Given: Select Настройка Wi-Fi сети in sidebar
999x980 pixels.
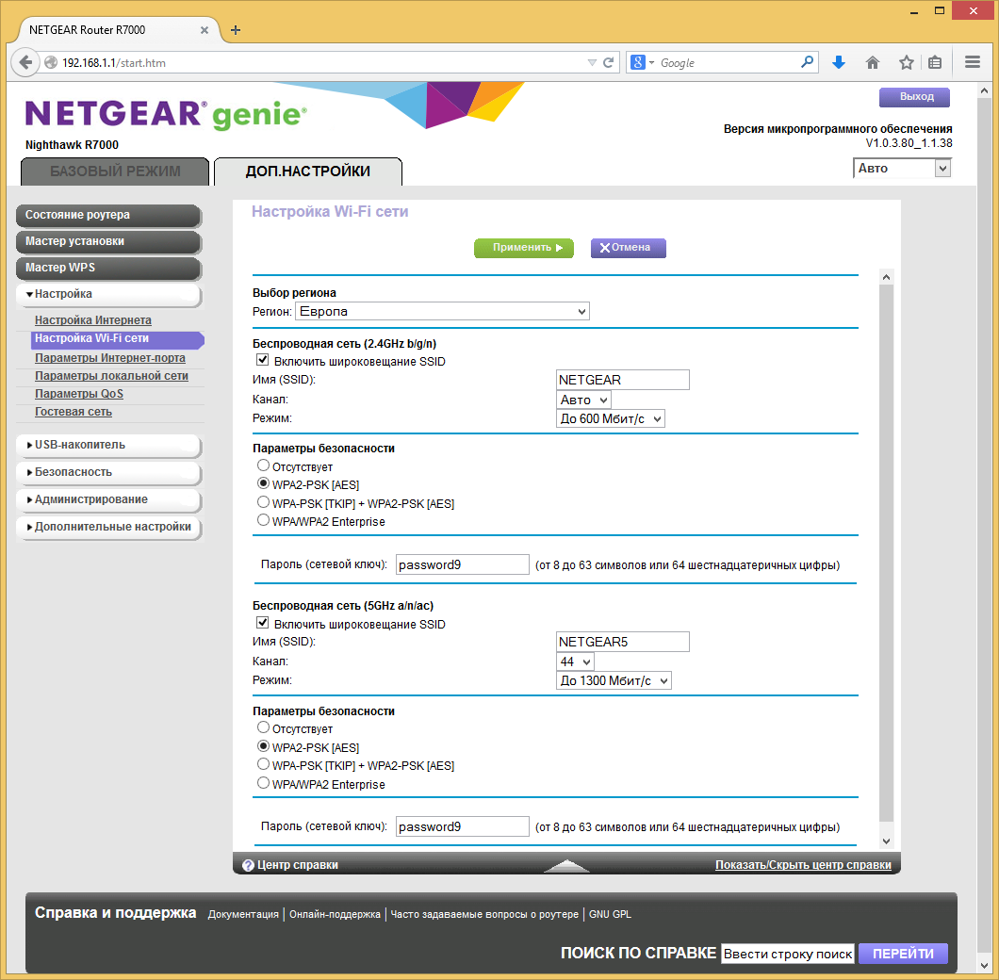Looking at the screenshot, I should click(118, 339).
